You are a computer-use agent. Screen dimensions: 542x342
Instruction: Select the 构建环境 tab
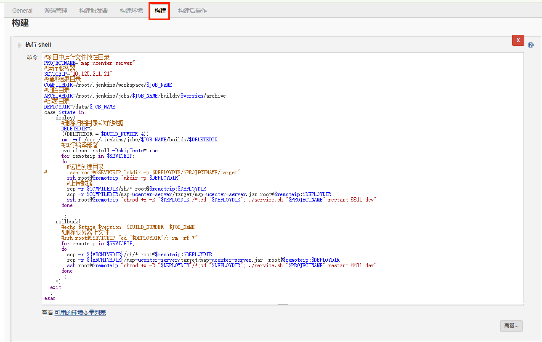(x=131, y=11)
